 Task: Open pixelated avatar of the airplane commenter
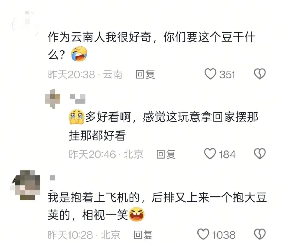coord(25,185)
